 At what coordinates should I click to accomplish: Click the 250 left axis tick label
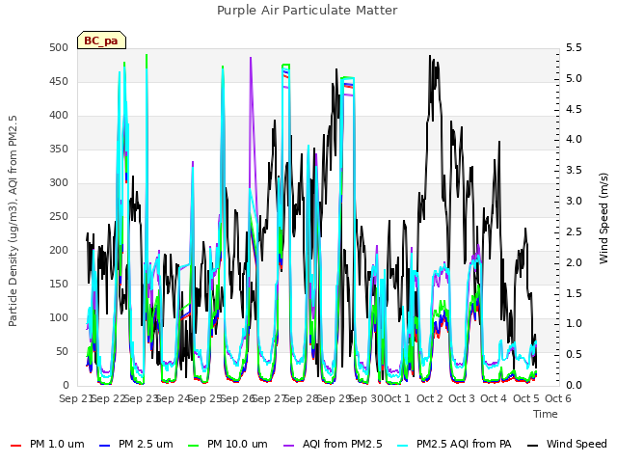tap(59, 217)
